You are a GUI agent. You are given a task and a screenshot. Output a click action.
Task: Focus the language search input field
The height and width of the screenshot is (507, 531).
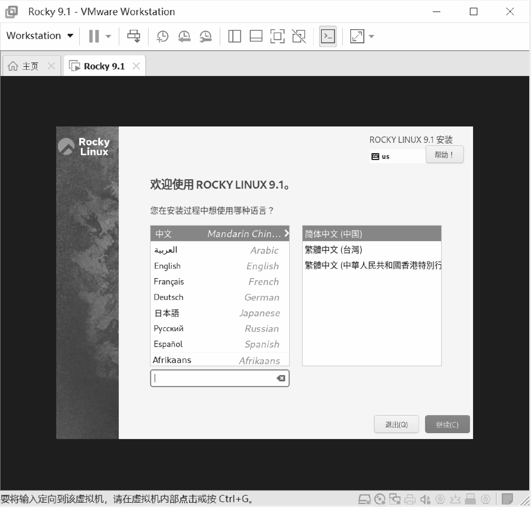point(220,378)
